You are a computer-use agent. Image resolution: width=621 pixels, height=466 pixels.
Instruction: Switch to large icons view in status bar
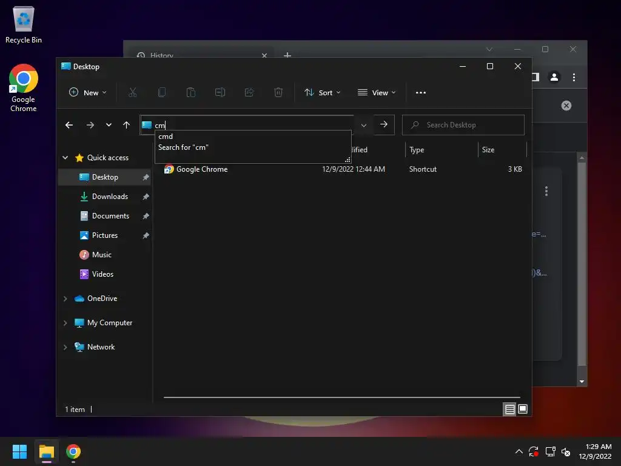click(523, 409)
